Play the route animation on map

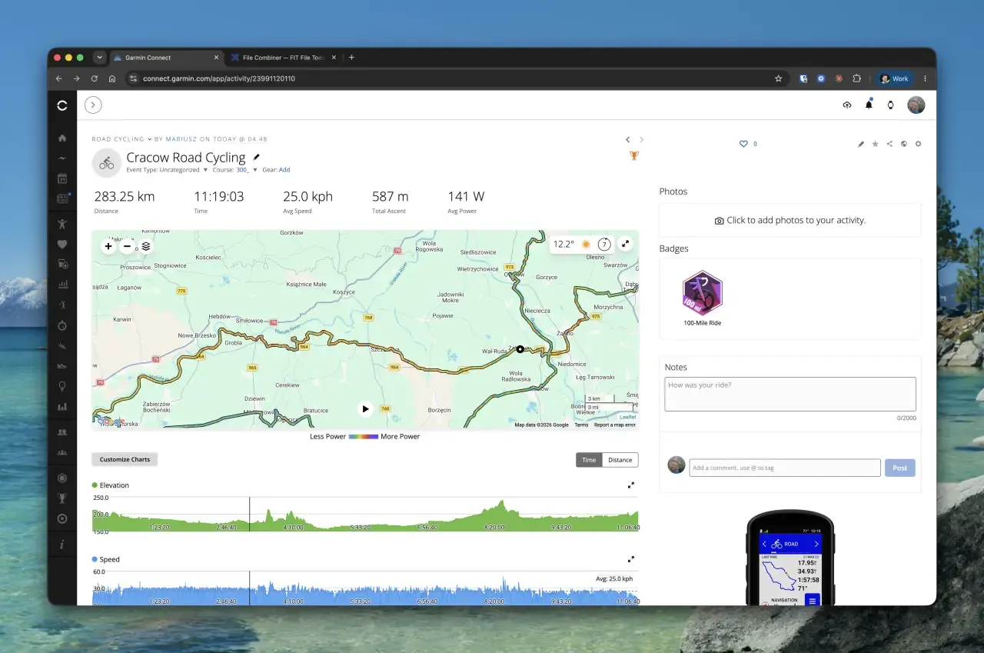pos(365,408)
